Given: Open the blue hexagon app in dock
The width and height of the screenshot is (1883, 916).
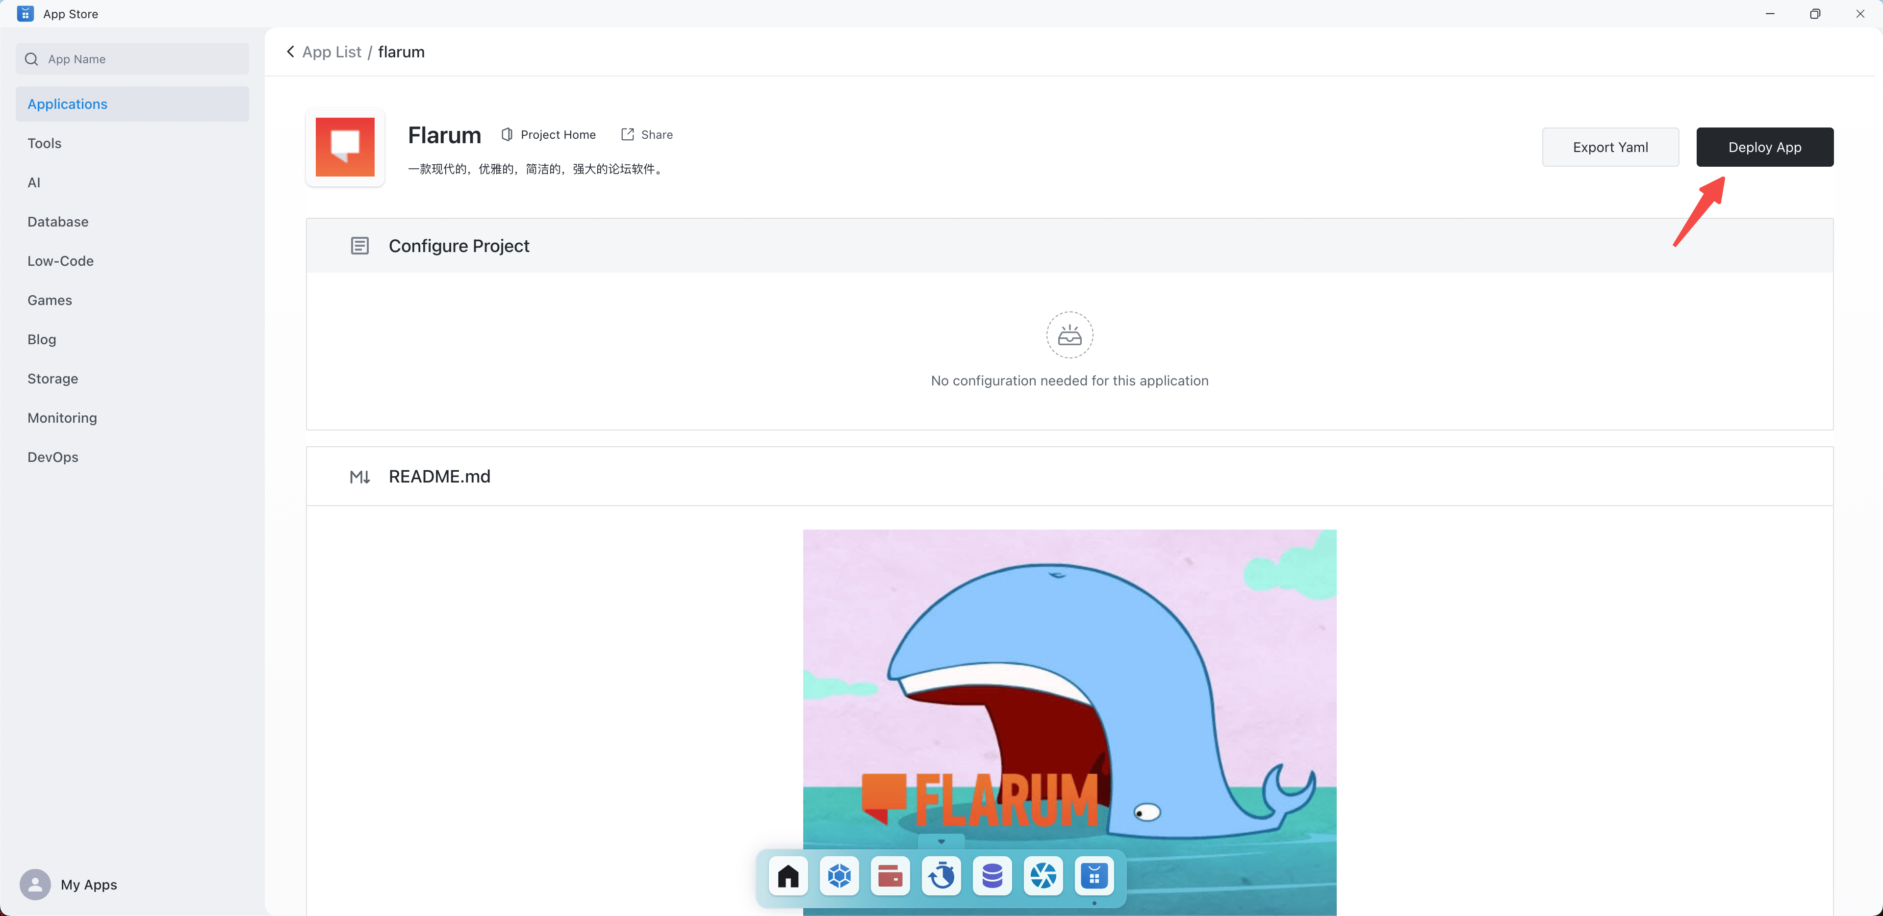Looking at the screenshot, I should 839,875.
